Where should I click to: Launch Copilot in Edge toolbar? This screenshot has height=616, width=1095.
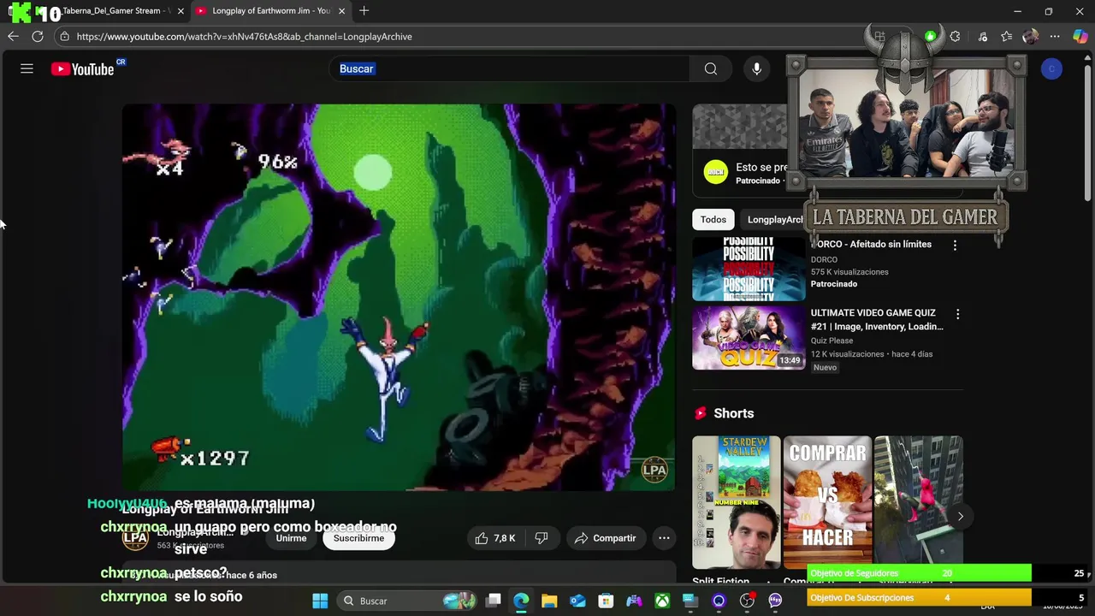tap(1080, 36)
